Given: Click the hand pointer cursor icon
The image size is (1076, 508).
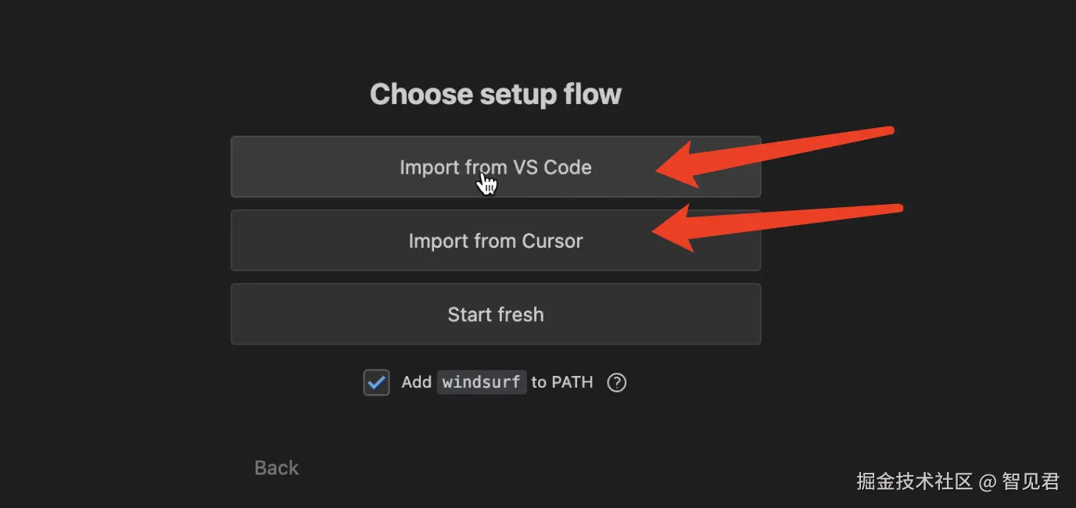Looking at the screenshot, I should [x=487, y=184].
